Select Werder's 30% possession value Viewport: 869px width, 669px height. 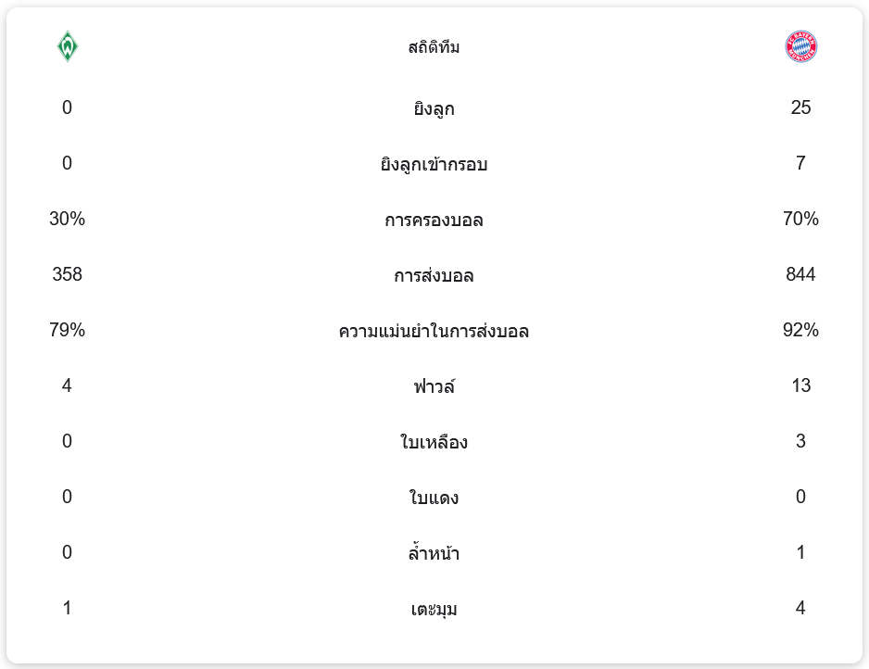tap(67, 219)
